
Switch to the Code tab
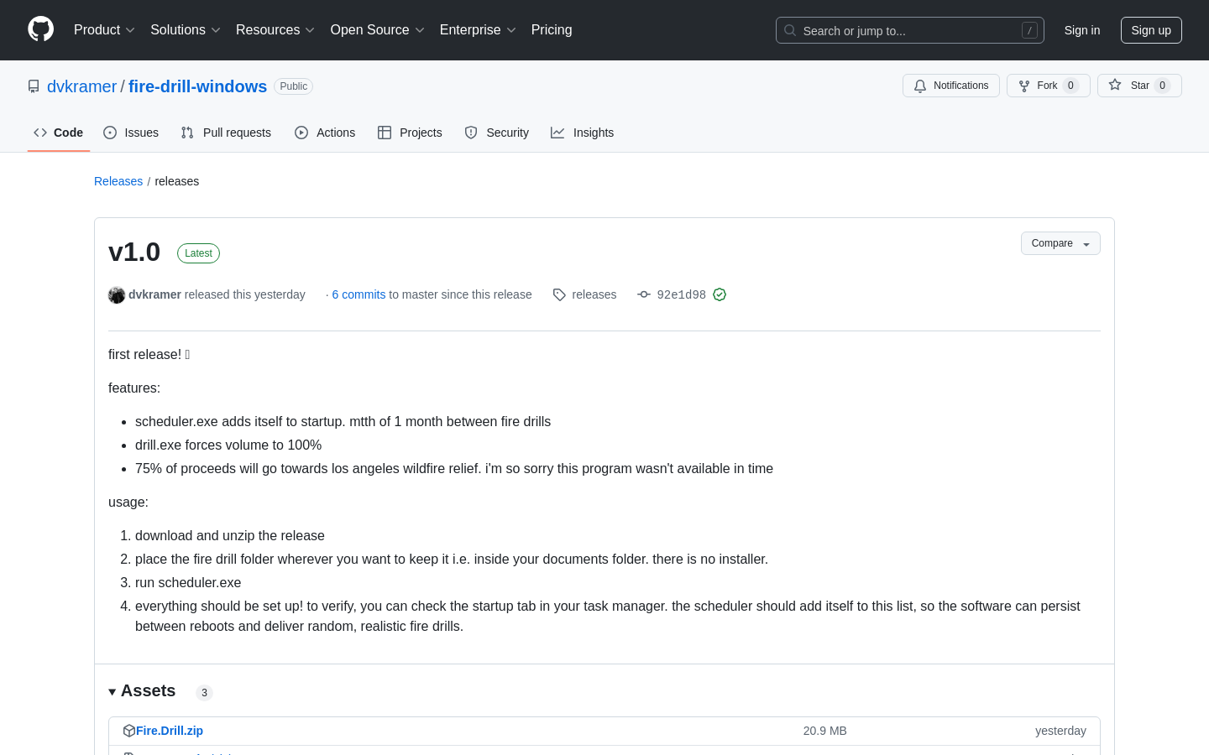(59, 133)
